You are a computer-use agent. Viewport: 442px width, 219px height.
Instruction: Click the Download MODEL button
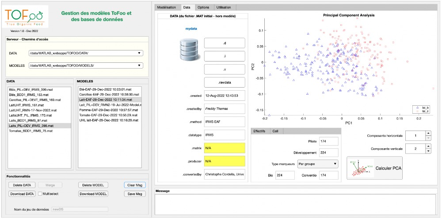(x=93, y=194)
